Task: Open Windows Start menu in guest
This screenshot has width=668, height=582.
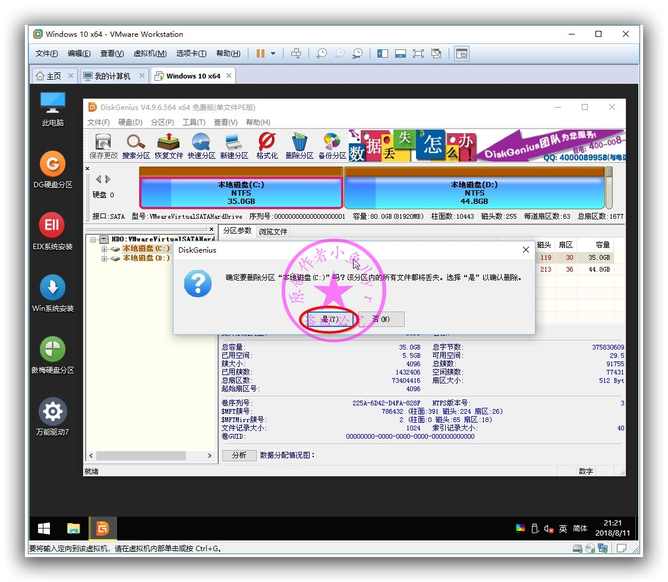Action: coord(44,528)
